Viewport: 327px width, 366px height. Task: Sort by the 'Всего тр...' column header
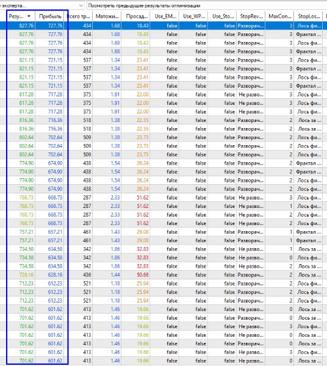(x=79, y=16)
